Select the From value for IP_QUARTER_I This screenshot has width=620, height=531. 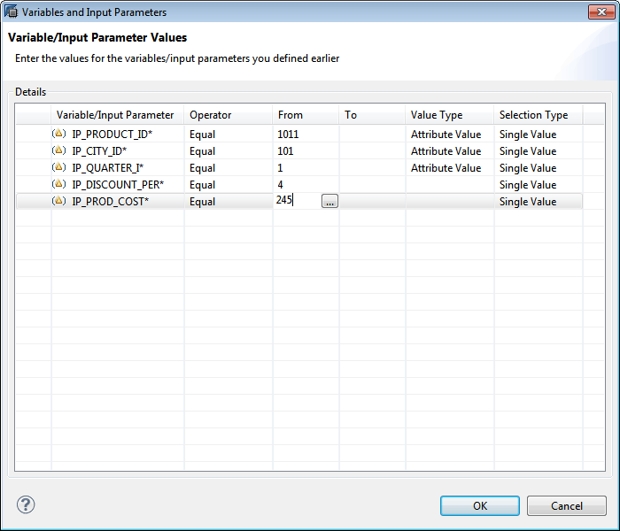pos(306,168)
